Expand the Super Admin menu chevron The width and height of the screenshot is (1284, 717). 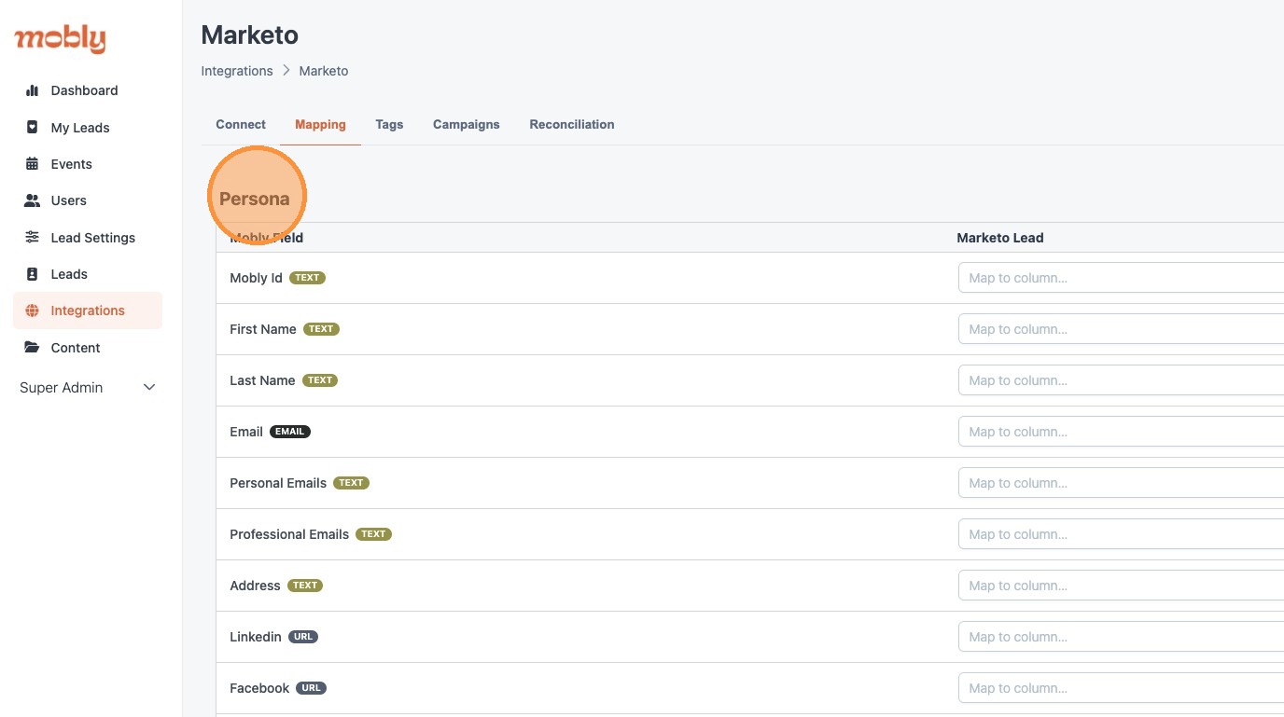149,388
